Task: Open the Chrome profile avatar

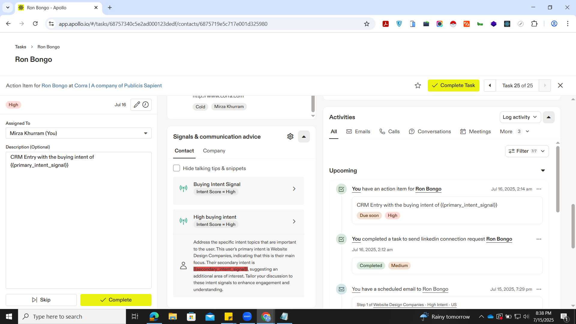Action: (x=554, y=24)
